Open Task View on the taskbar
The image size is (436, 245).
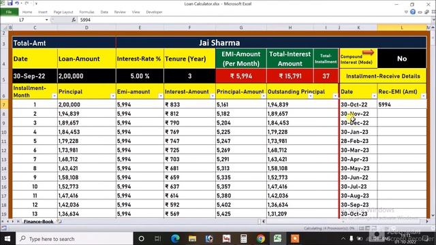[x=157, y=239]
